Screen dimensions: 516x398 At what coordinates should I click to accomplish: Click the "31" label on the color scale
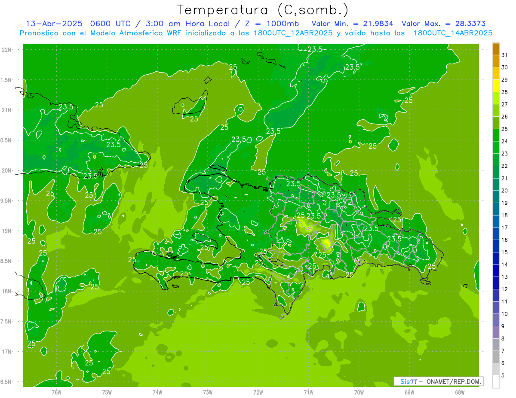pos(504,55)
